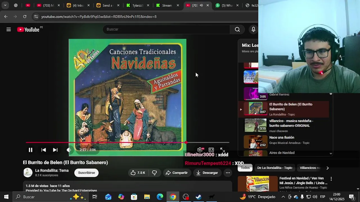Screen dimensions: 360x202
Task: Share the video with Compartir
Action: 177,173
